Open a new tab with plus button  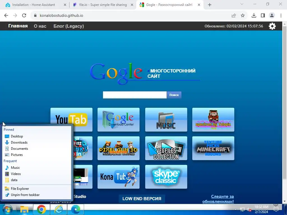click(210, 5)
